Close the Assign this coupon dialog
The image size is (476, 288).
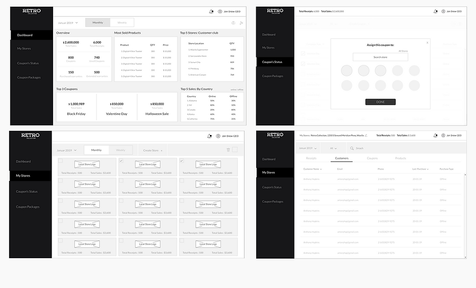tap(427, 43)
